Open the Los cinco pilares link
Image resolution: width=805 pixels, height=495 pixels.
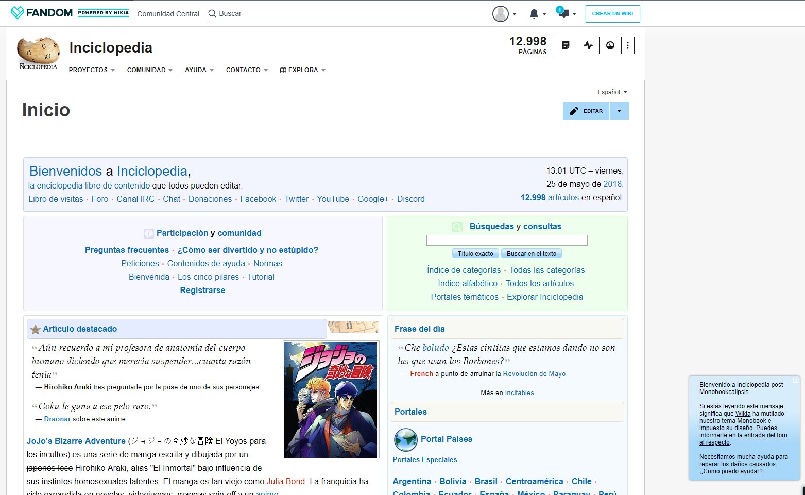[x=208, y=277]
